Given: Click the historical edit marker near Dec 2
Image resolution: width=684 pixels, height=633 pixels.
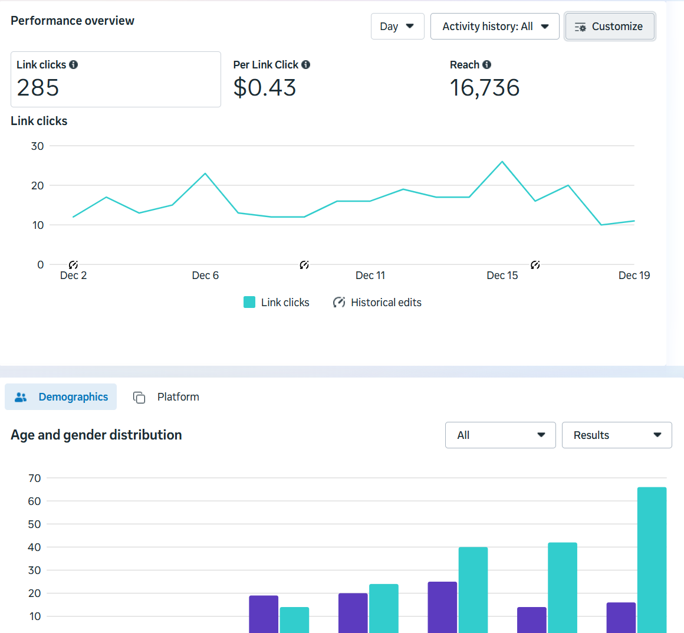Looking at the screenshot, I should (73, 265).
